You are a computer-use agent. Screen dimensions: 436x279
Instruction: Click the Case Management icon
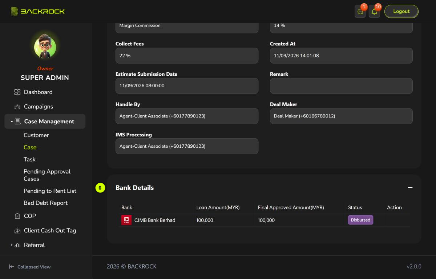point(18,121)
